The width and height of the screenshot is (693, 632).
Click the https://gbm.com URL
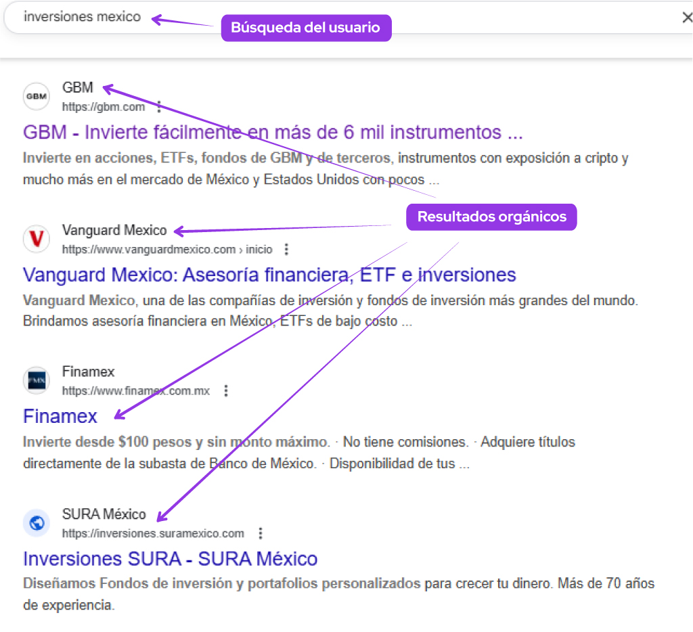[x=104, y=107]
